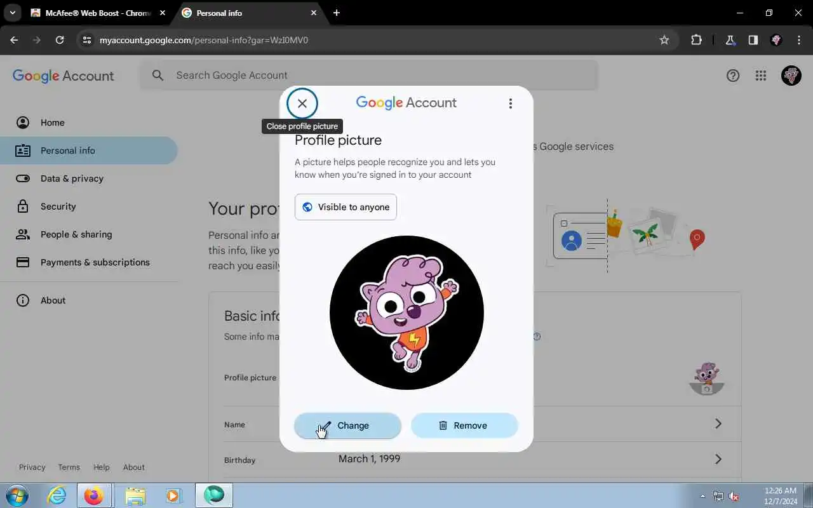Open the Chrome Labs flask icon
Image resolution: width=813 pixels, height=508 pixels.
pos(730,40)
